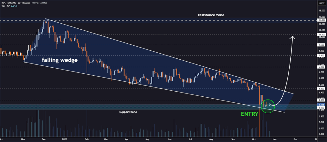
Task: Select the green ENTRY circle marker
Action: tap(267, 106)
